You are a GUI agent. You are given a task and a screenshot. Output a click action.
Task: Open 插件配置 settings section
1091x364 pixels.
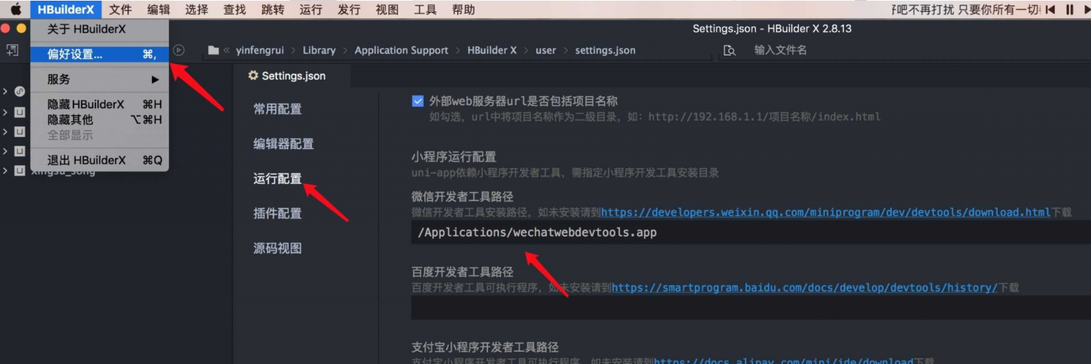277,213
